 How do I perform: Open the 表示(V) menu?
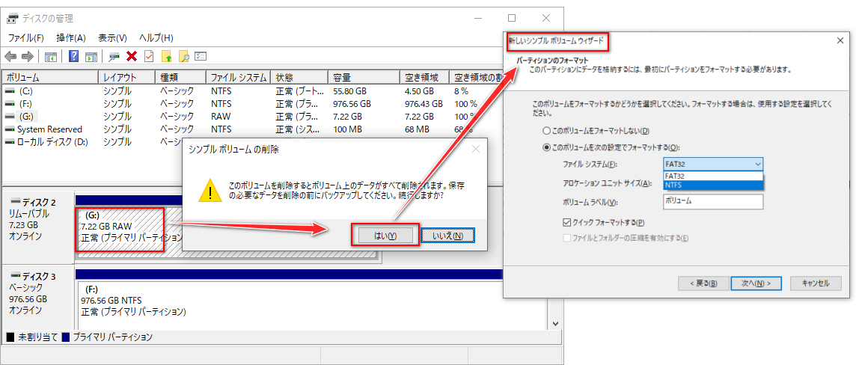112,37
